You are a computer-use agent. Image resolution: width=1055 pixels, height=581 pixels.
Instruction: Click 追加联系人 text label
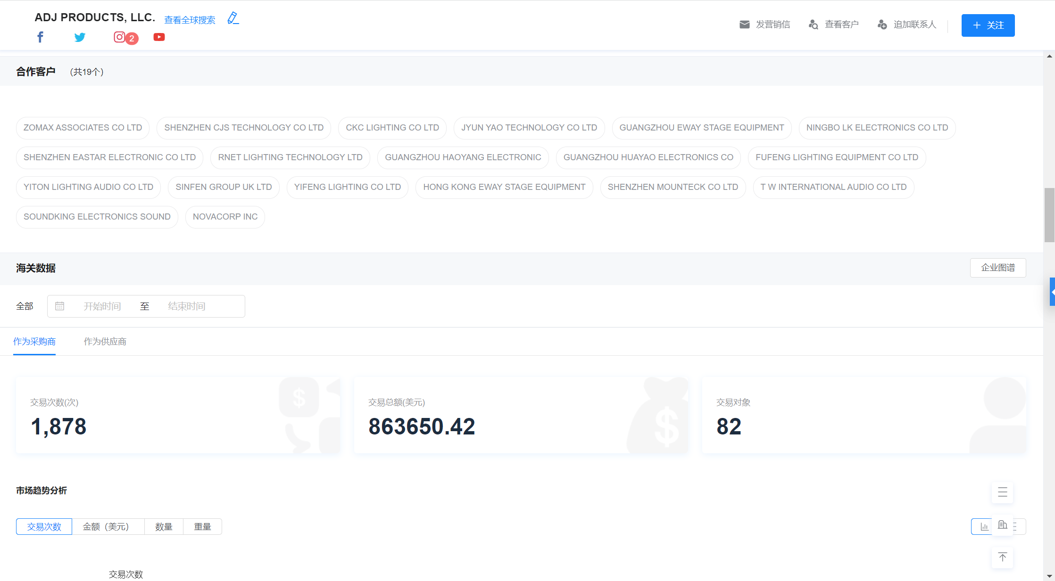pos(915,25)
